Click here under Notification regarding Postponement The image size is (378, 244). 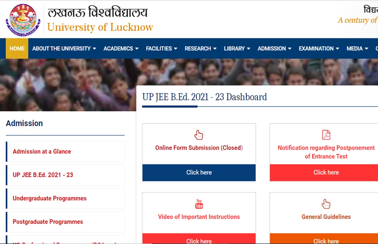pyautogui.click(x=326, y=173)
